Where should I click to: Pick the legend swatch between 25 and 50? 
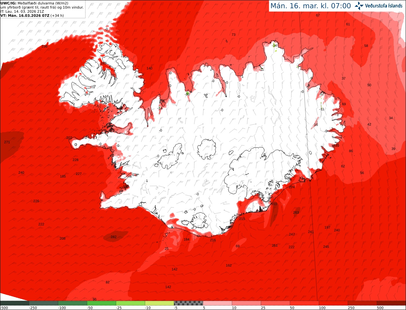point(275,303)
